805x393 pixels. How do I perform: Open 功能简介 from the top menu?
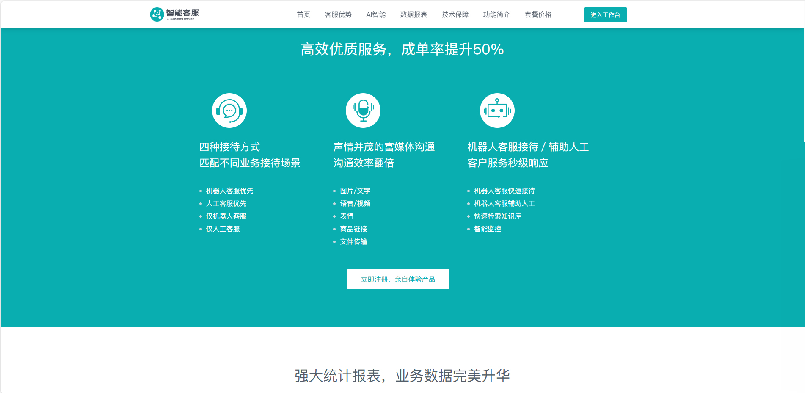(x=496, y=15)
